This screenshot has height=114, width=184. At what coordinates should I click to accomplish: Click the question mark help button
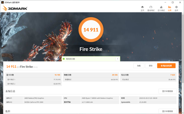118,59
